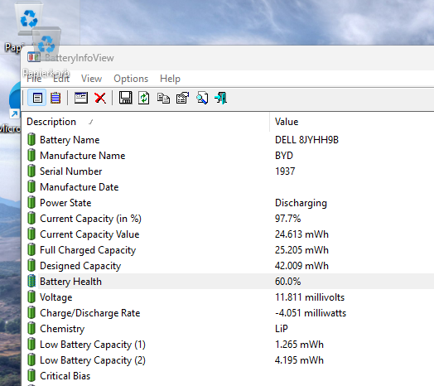Open the File menu
434x386 pixels.
point(34,79)
